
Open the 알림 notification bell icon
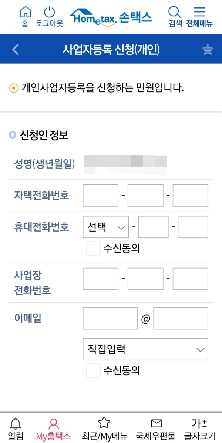pyautogui.click(x=15, y=427)
